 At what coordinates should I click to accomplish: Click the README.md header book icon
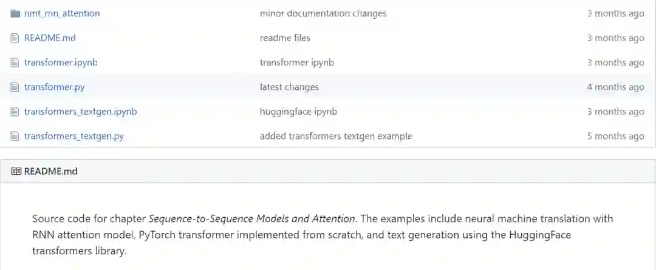(16, 171)
